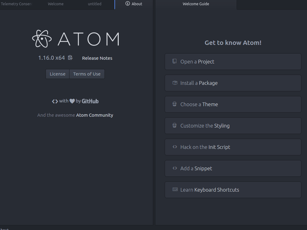Click the code icon beside Add a Snippet

pos(175,168)
